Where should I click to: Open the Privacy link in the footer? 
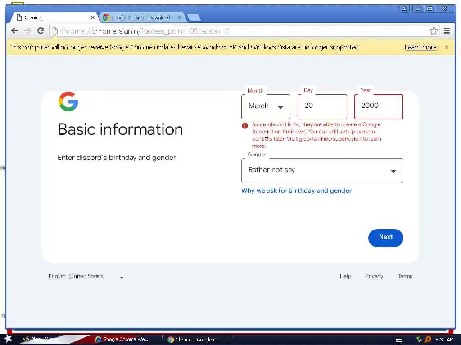pos(374,276)
